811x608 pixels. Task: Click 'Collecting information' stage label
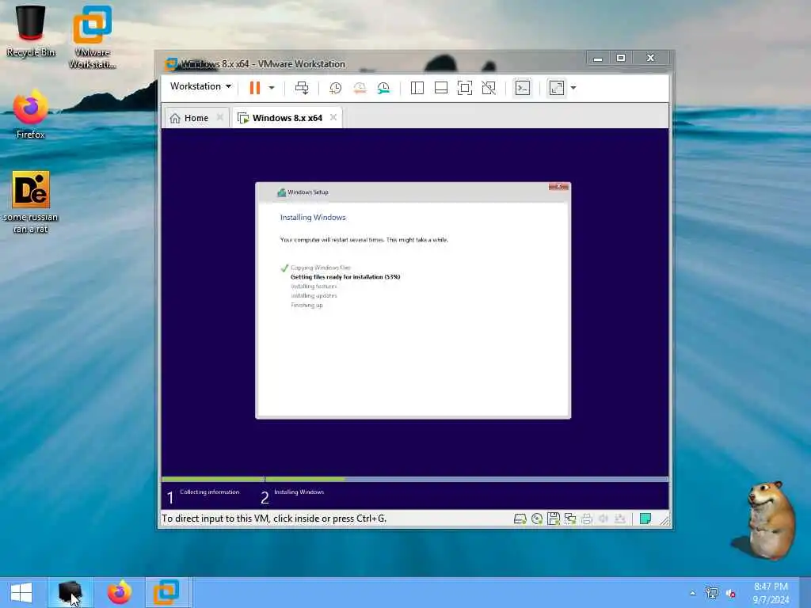(x=209, y=492)
